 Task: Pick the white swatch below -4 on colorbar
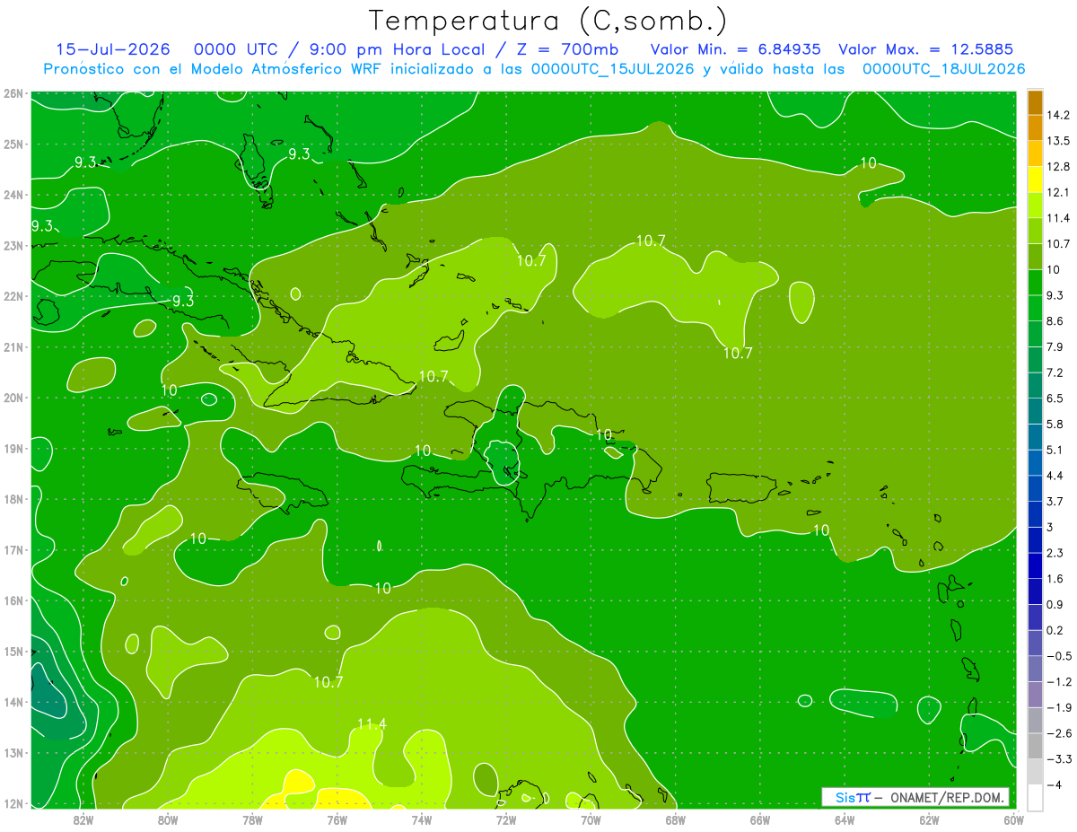pyautogui.click(x=1035, y=796)
